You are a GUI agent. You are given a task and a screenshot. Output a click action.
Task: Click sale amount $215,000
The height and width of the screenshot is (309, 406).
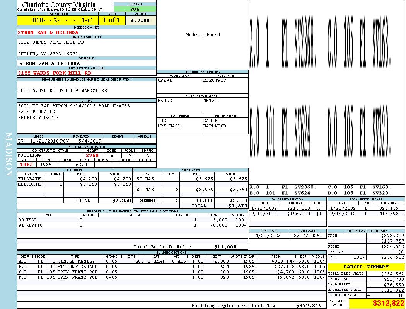[x=299, y=208]
